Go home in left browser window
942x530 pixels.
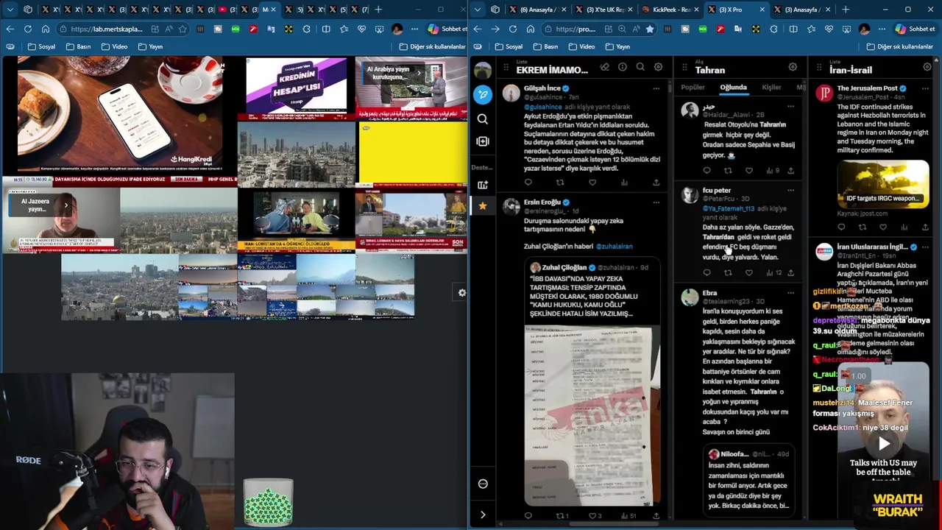45,29
